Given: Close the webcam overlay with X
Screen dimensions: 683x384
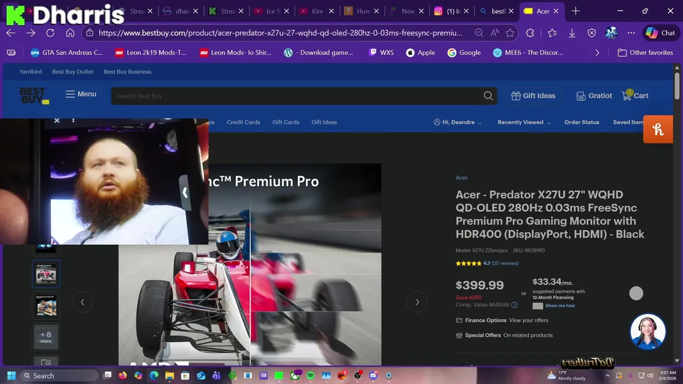Looking at the screenshot, I should (57, 121).
